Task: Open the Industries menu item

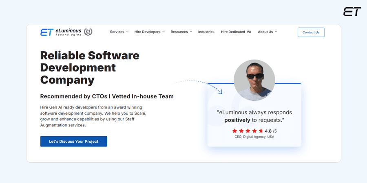Action: coord(206,32)
